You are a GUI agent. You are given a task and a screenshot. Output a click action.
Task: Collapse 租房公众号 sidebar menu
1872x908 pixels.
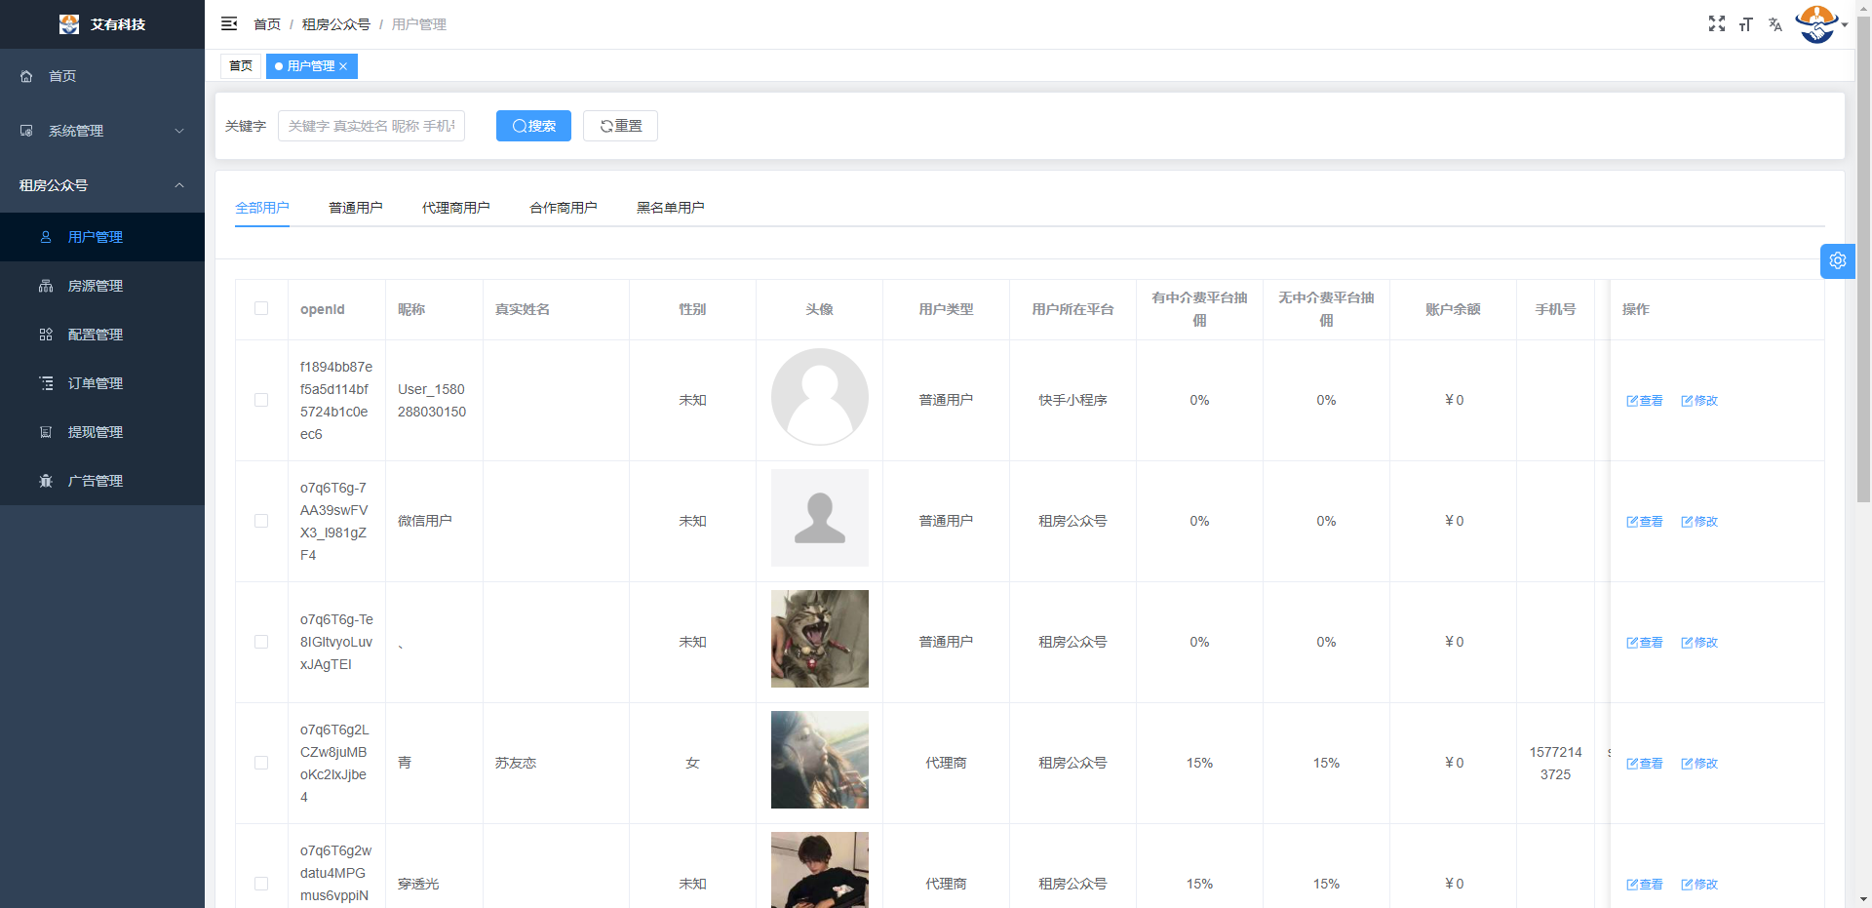click(102, 185)
